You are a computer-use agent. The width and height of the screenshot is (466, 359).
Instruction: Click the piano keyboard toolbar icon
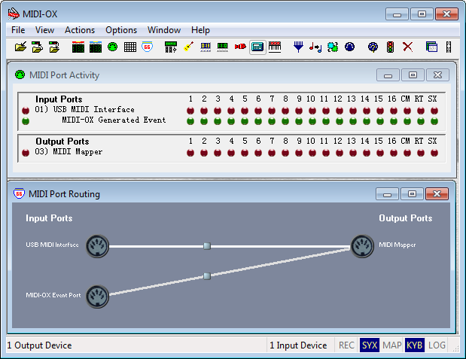275,47
